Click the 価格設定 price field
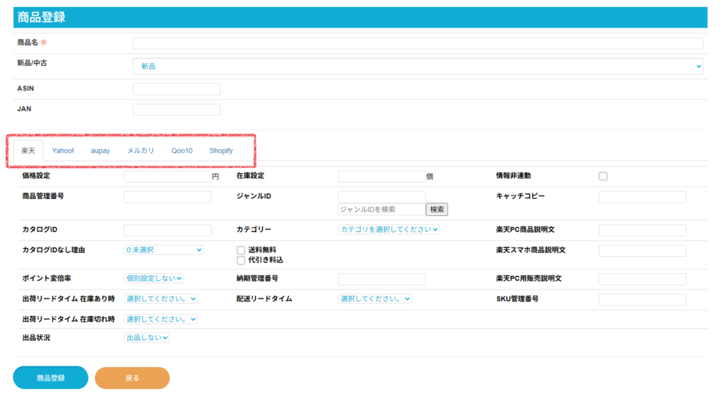This screenshot has width=724, height=401. pos(167,176)
